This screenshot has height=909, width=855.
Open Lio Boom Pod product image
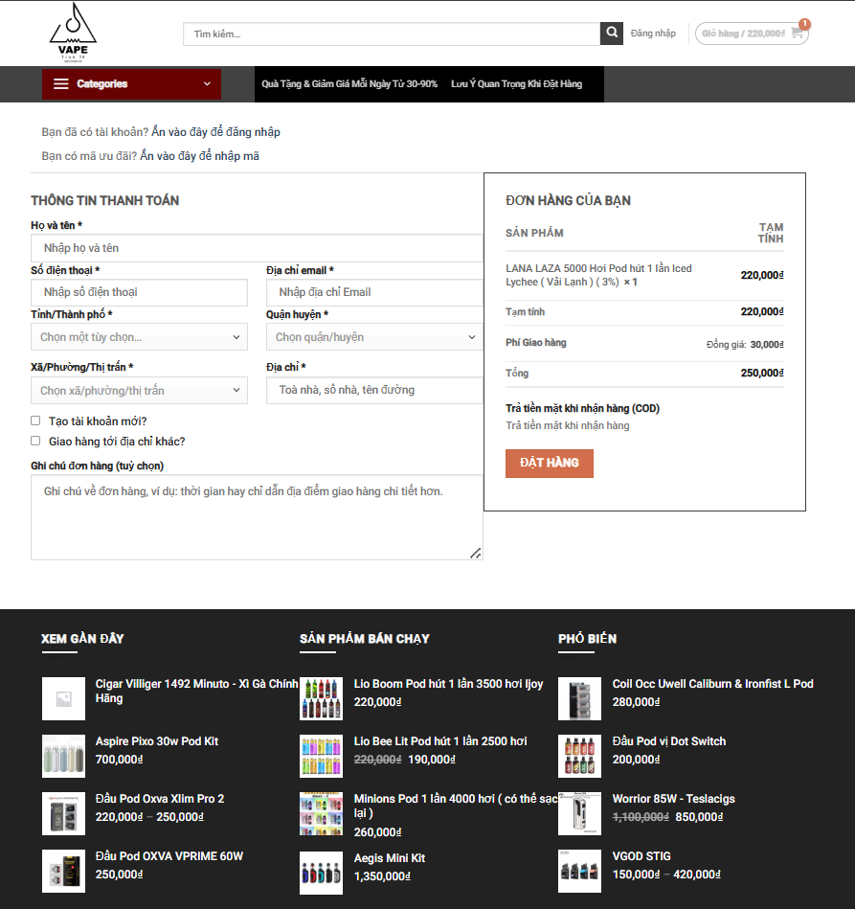click(321, 698)
